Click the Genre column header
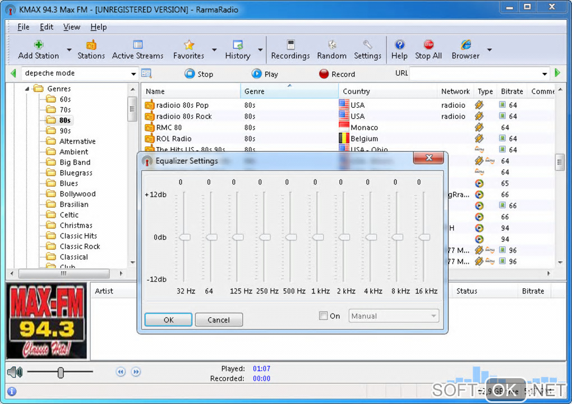Viewport: 572px width, 404px height. pyautogui.click(x=289, y=91)
